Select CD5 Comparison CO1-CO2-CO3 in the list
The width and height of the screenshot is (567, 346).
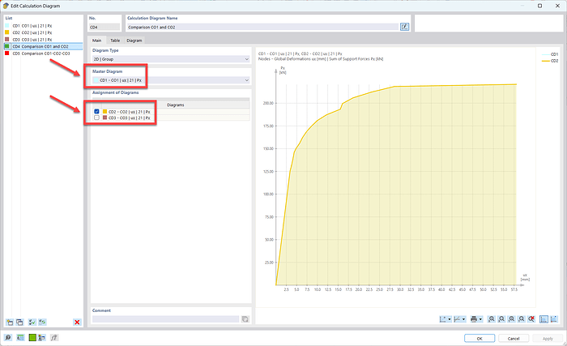(40, 53)
